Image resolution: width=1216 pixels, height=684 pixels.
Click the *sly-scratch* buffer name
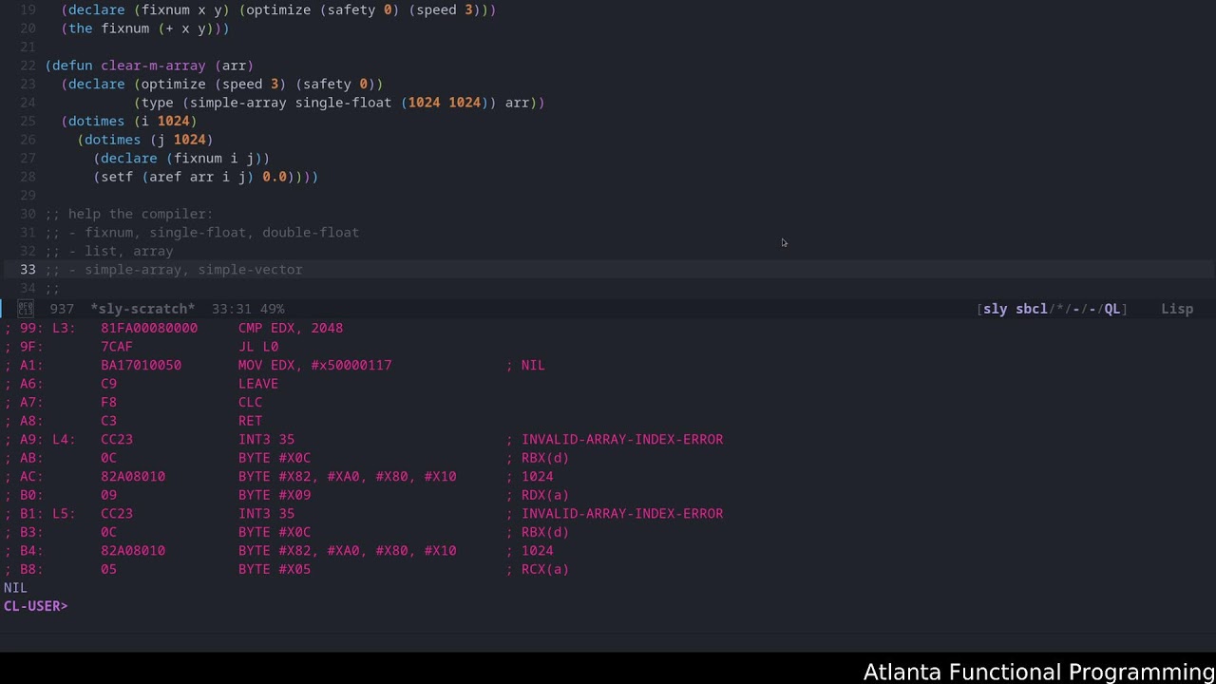click(x=142, y=309)
